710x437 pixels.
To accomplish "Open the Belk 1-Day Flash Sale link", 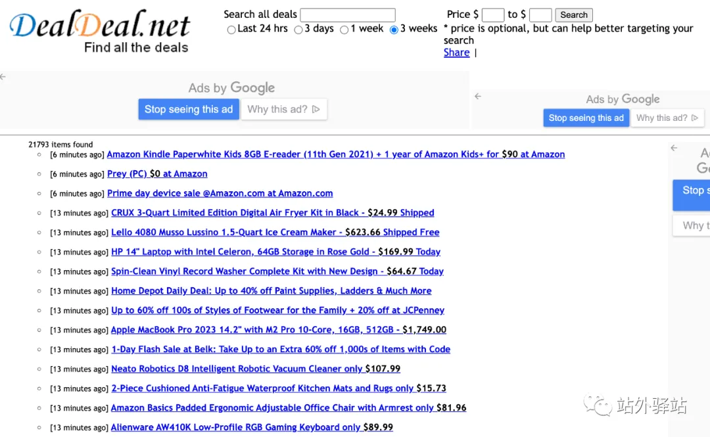I will coord(281,349).
